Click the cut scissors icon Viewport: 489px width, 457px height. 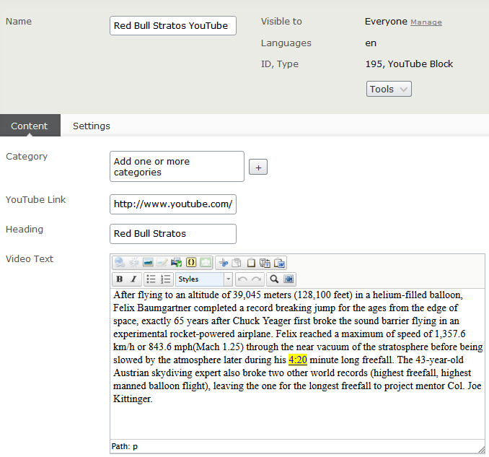click(x=223, y=263)
